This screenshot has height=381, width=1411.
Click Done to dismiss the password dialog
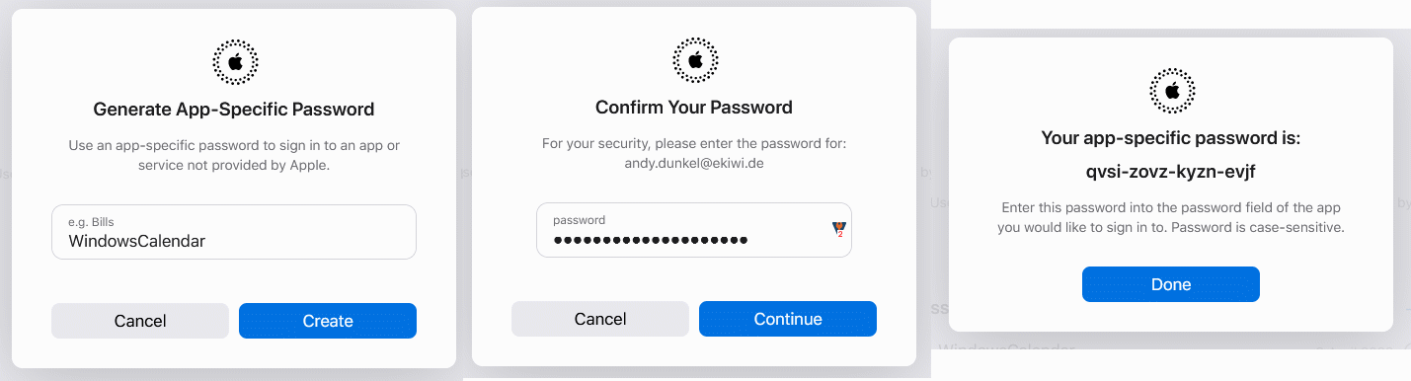pos(1171,284)
